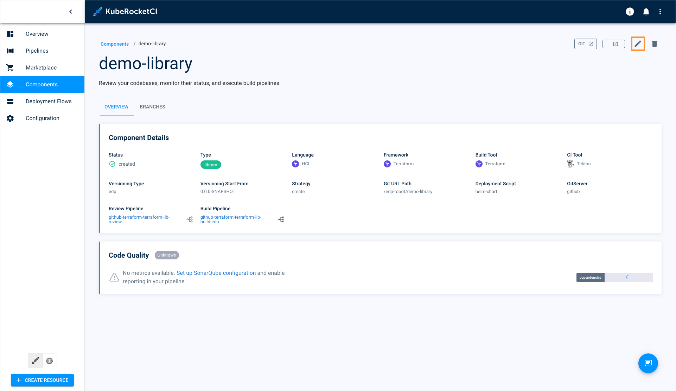Open the GIT external link icon
The height and width of the screenshot is (391, 676).
pyautogui.click(x=585, y=44)
